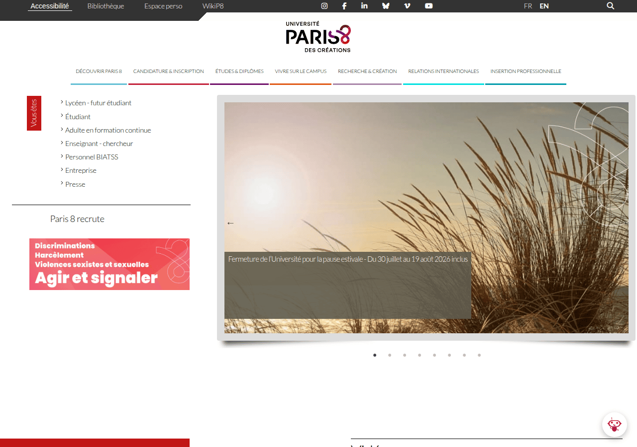Choose Lycéen - futur étudiant profile
This screenshot has height=447, width=637.
pos(98,103)
